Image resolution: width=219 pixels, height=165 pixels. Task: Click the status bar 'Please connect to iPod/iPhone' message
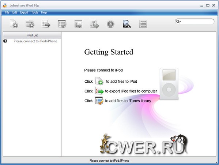(109, 161)
